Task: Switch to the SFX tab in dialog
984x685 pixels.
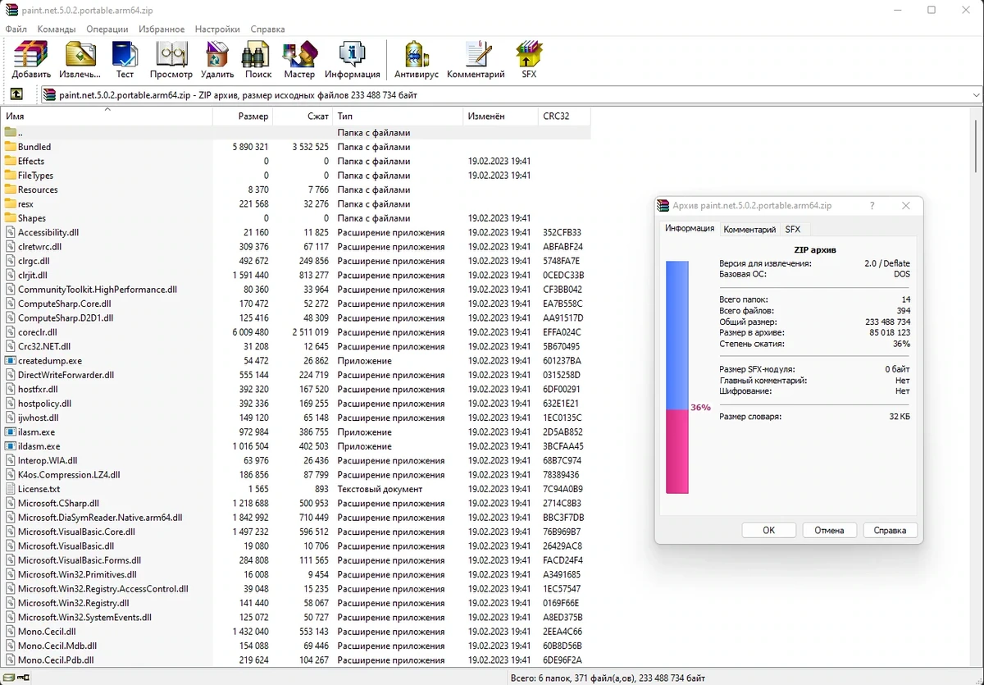Action: click(x=792, y=230)
